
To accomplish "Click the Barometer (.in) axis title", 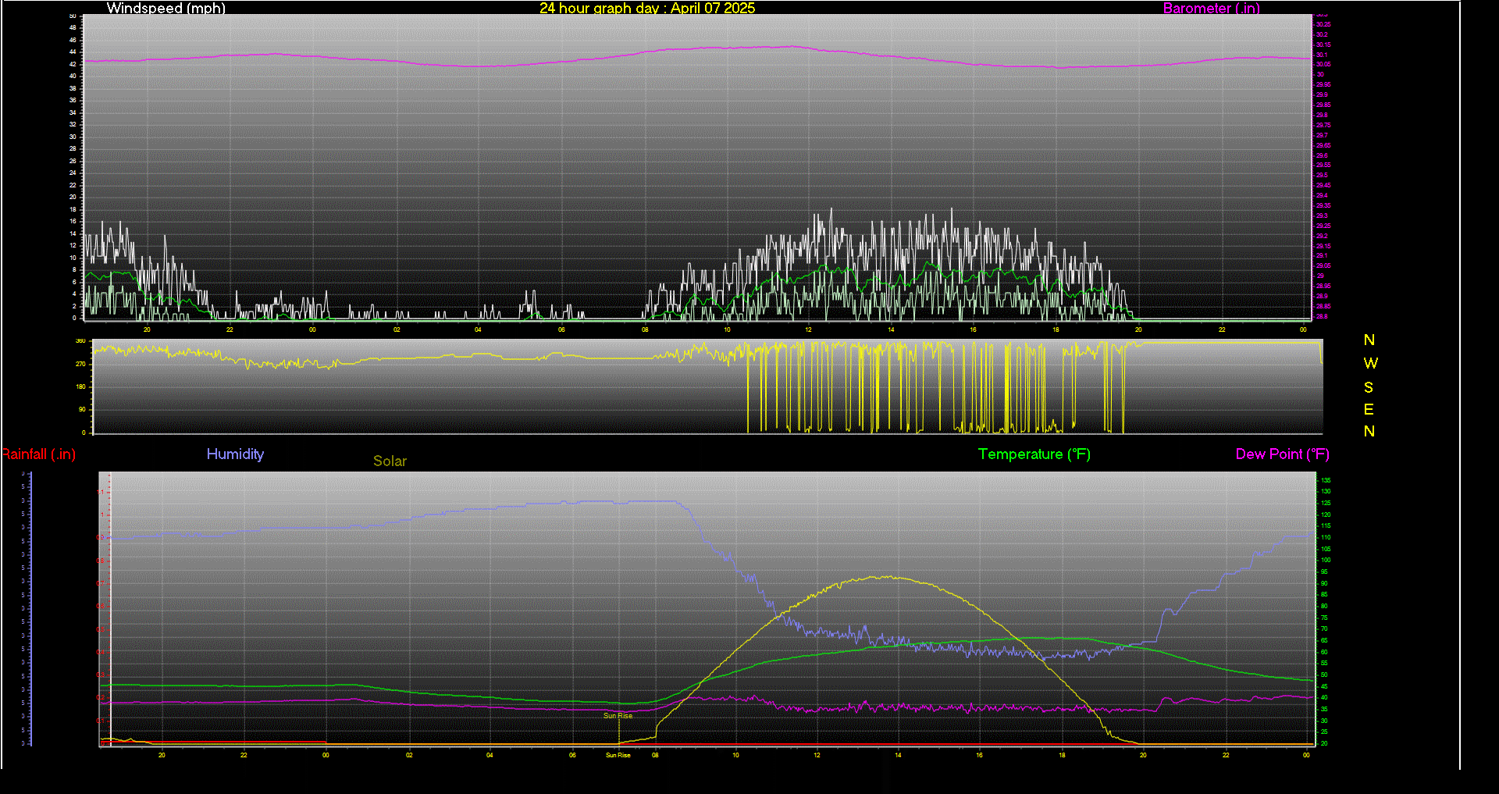I will click(x=1211, y=9).
